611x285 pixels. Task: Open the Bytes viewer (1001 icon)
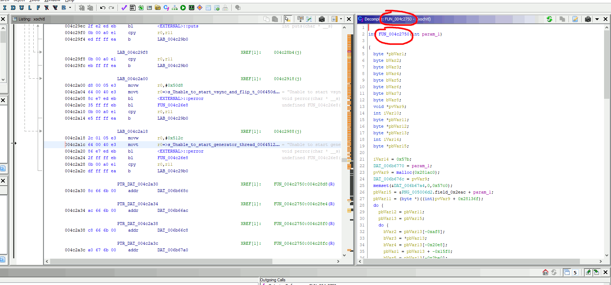[x=133, y=8]
